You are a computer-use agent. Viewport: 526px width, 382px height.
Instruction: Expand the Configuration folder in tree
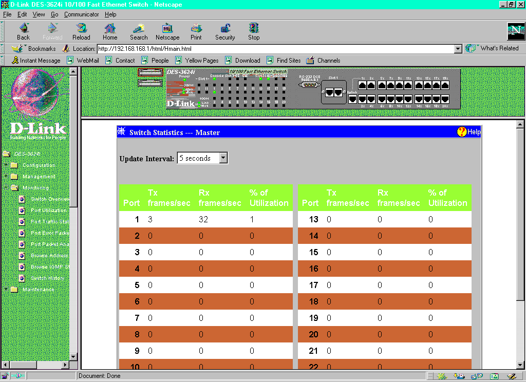coord(6,165)
